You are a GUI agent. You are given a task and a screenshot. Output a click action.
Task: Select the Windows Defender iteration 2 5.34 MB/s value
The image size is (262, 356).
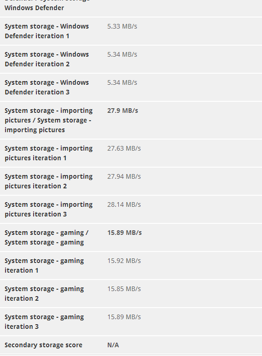click(122, 54)
